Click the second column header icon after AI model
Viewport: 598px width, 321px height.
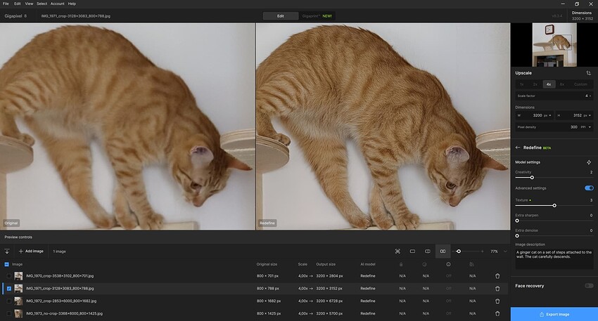pos(424,264)
